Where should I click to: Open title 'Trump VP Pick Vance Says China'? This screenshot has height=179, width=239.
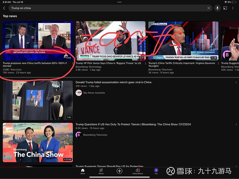pos(108,63)
